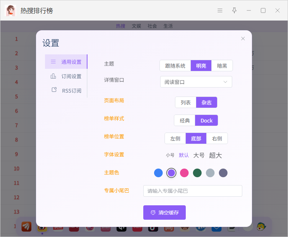Open RSS订阅 section in sidebar

click(x=66, y=90)
